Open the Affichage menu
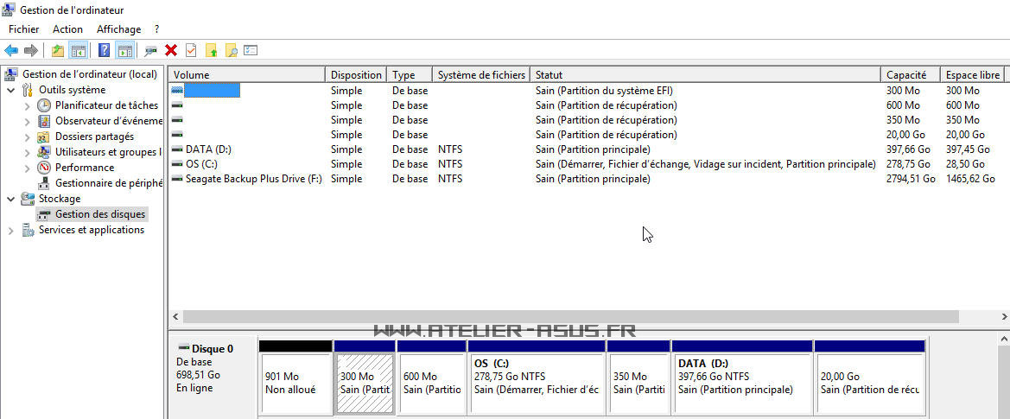 coord(118,29)
